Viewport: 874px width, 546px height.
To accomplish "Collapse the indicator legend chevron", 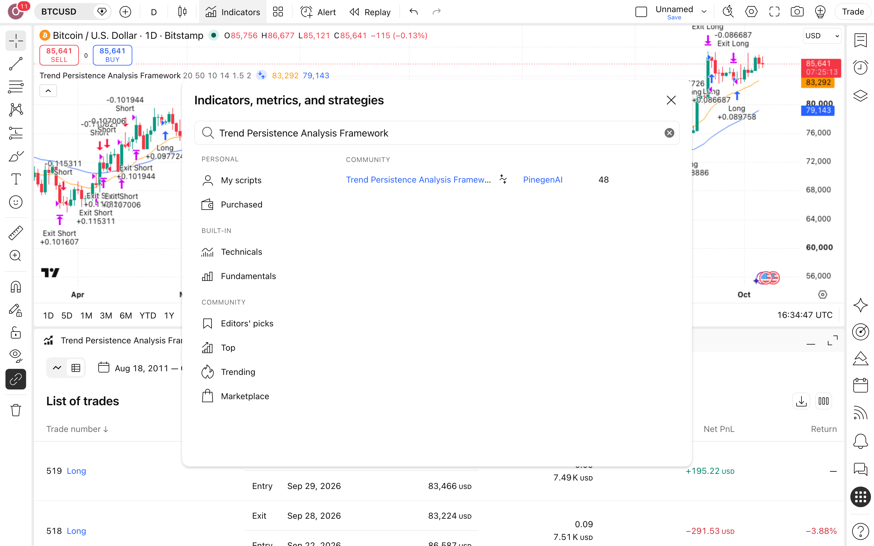I will pyautogui.click(x=48, y=91).
